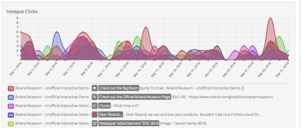The width and height of the screenshot is (301, 128).
Task: Click the green 25 count badge
Action: click(x=11, y=124)
